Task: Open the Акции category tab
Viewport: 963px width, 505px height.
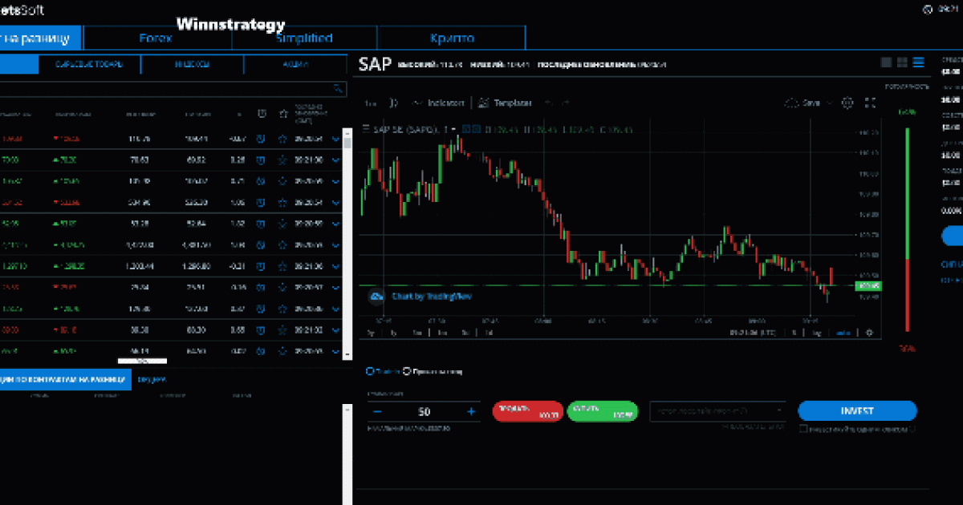Action: [x=295, y=64]
